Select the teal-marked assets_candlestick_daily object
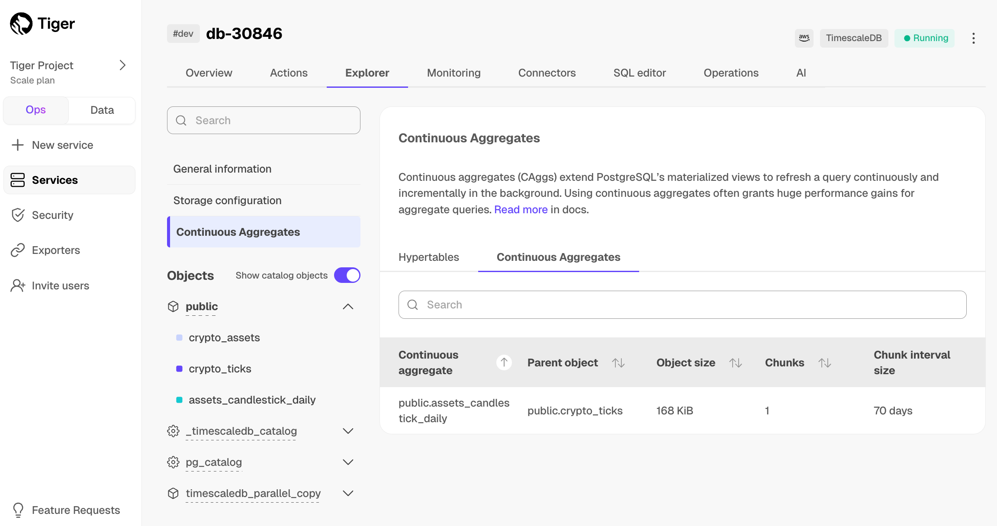 tap(252, 400)
